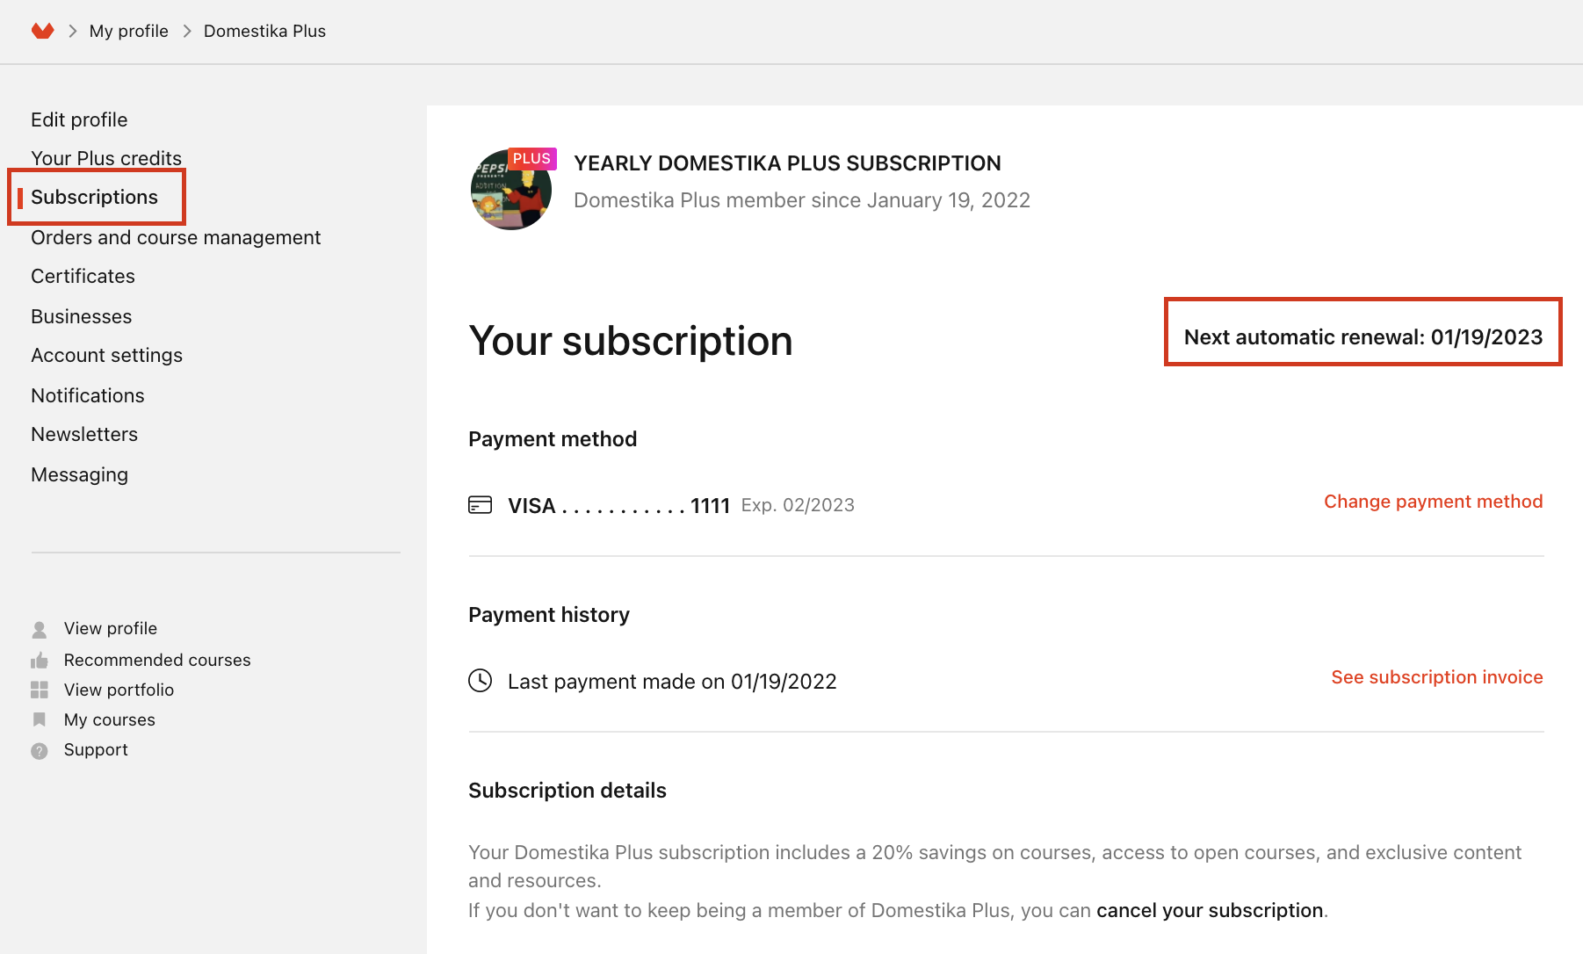The width and height of the screenshot is (1583, 954).
Task: Open View portfolio link
Action: tap(119, 690)
